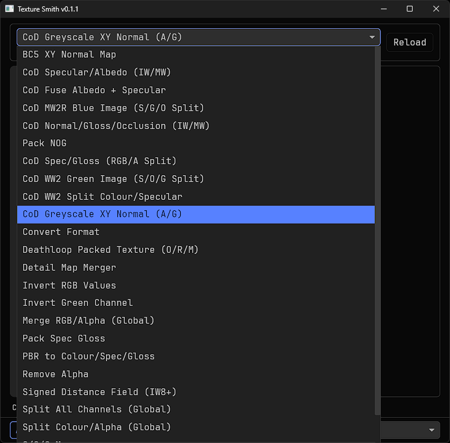Pick the Pack Spec Gloss option
The height and width of the screenshot is (443, 450).
coord(196,339)
